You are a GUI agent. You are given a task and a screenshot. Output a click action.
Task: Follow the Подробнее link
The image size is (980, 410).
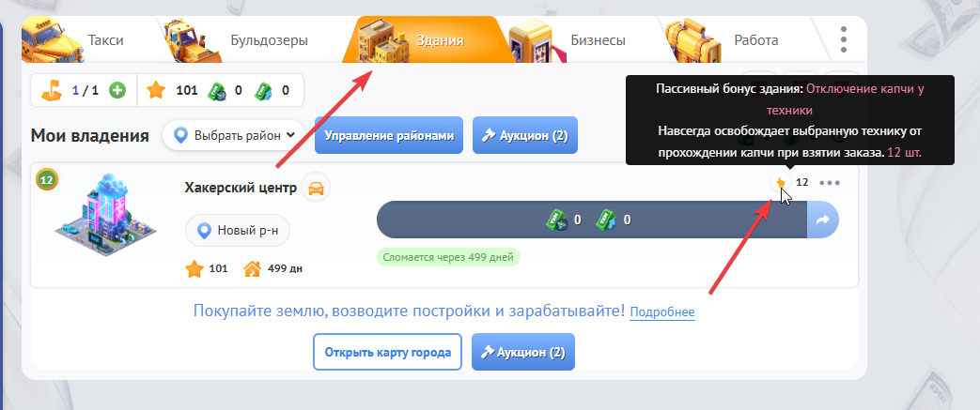pos(661,311)
